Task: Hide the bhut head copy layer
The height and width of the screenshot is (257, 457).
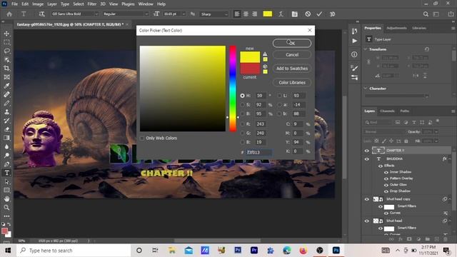Action: pyautogui.click(x=366, y=199)
